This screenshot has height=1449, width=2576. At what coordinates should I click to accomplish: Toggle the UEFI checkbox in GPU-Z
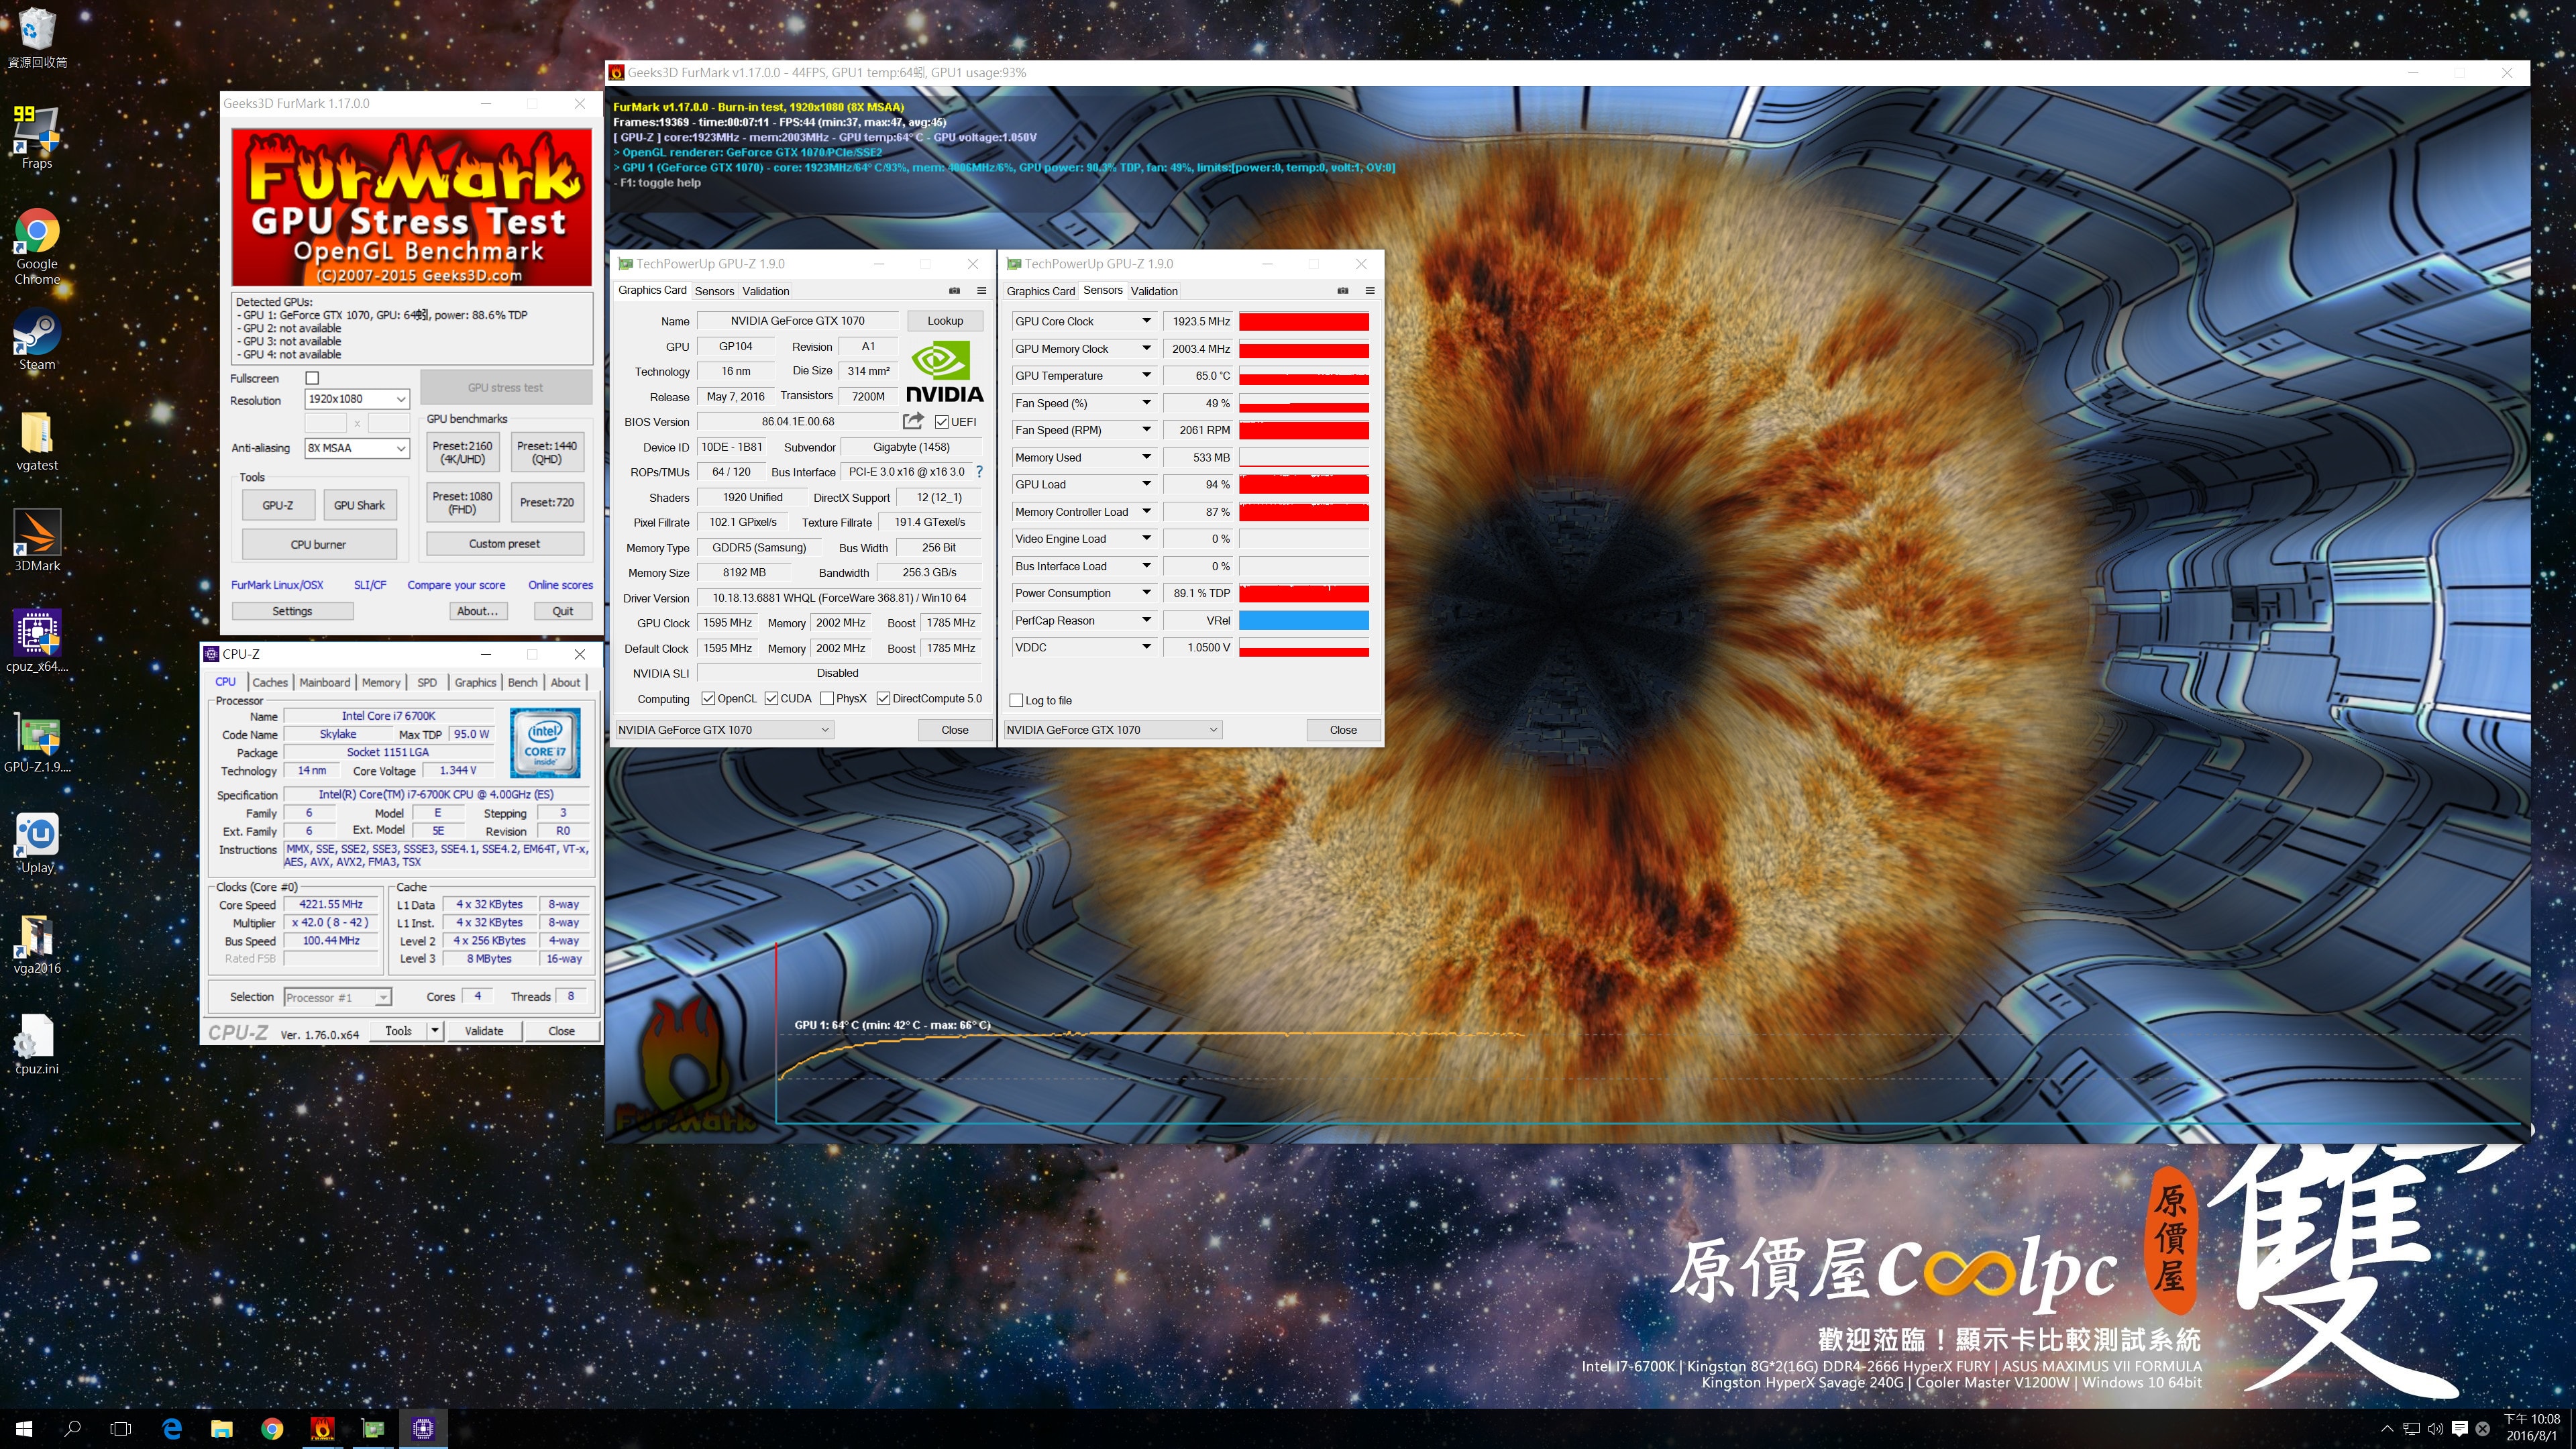(941, 422)
